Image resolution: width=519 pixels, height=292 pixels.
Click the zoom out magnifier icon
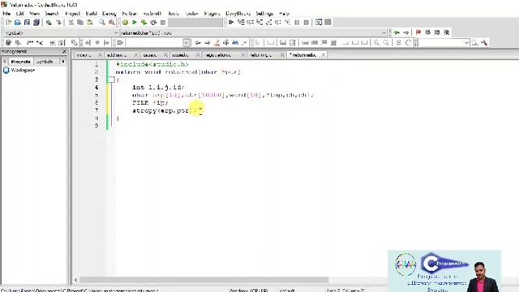[x=386, y=43]
